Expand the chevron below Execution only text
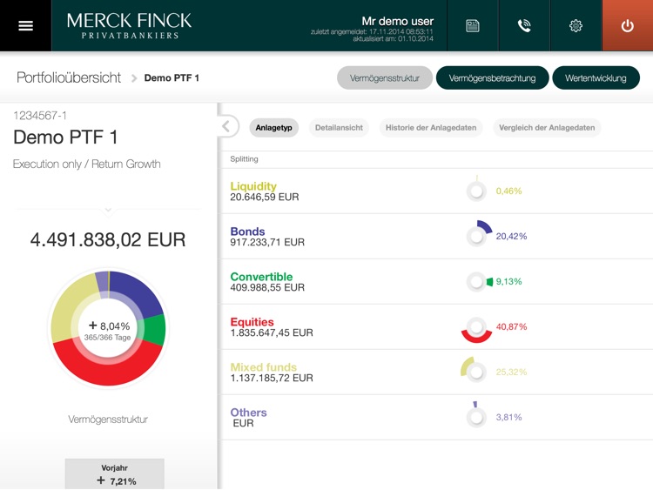Viewport: 653px width, 490px height. [x=108, y=210]
